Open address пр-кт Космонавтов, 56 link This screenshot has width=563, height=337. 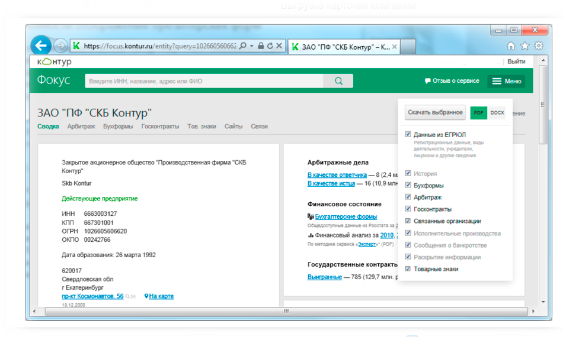click(92, 296)
